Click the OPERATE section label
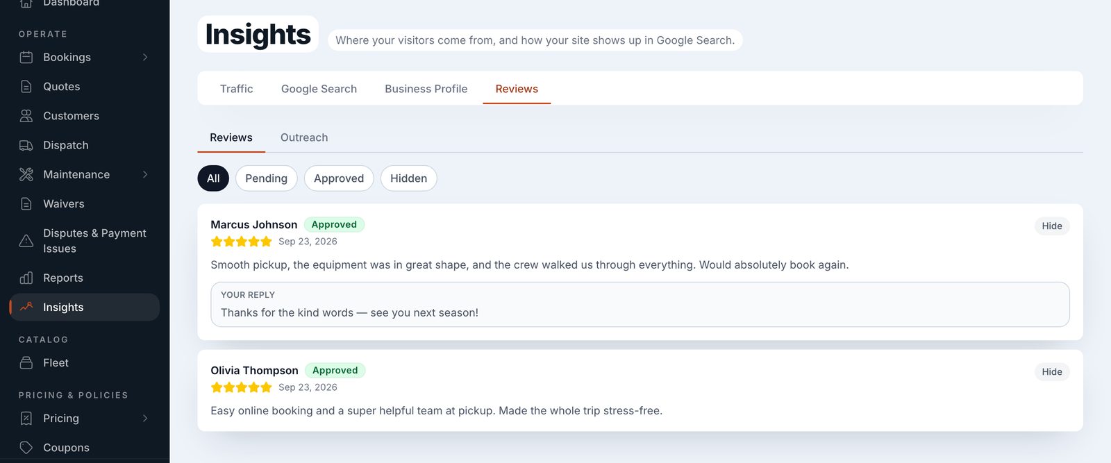The width and height of the screenshot is (1111, 463). pos(43,34)
